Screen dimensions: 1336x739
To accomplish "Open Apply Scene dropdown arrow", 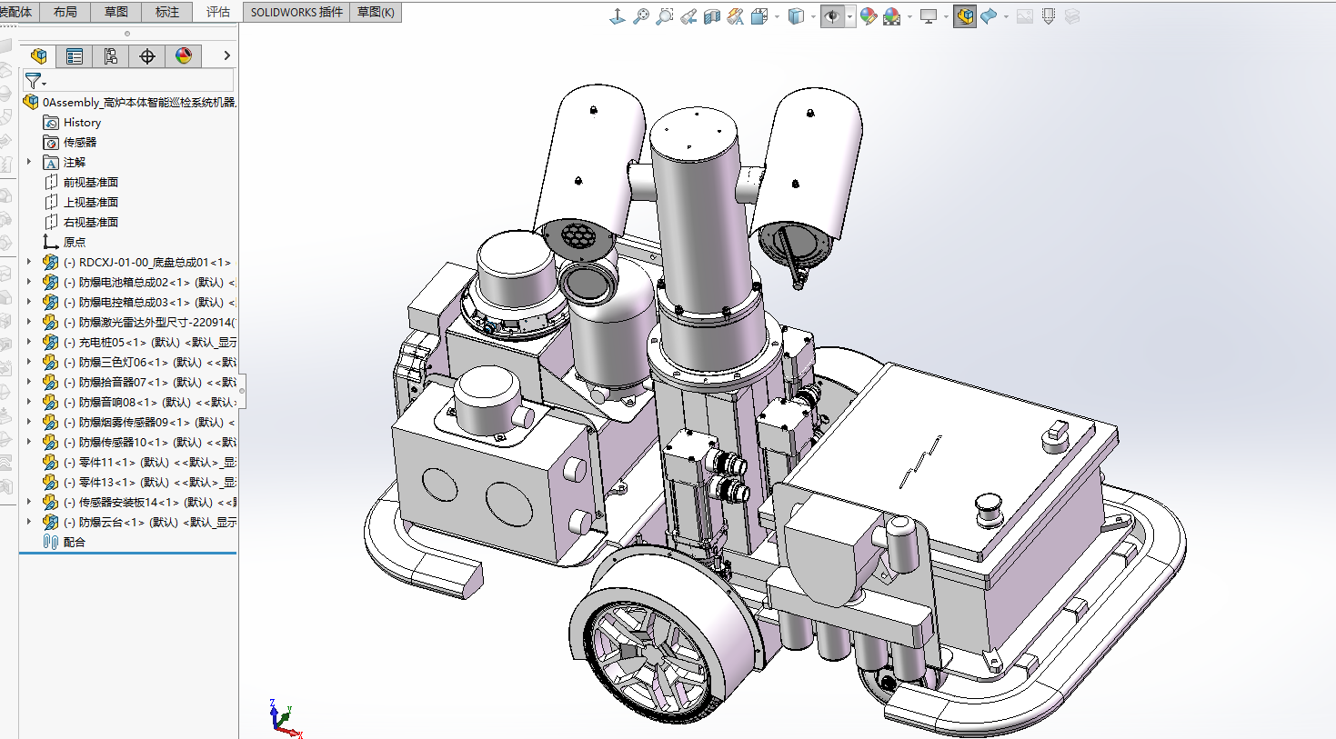I will pos(909,16).
